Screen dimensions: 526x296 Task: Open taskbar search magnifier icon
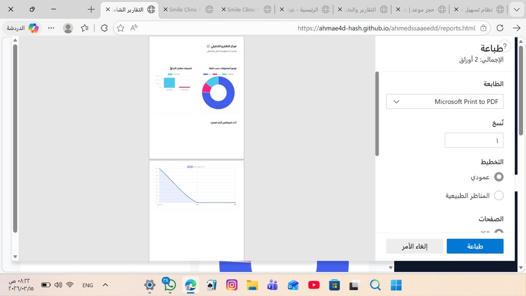pos(375,285)
